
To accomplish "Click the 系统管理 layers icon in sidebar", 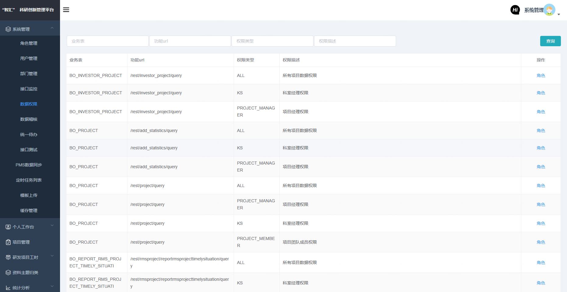I will (x=8, y=29).
